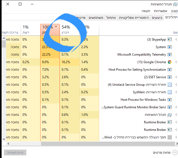
Task: Sort by שם column header
Action: [x=139, y=30]
